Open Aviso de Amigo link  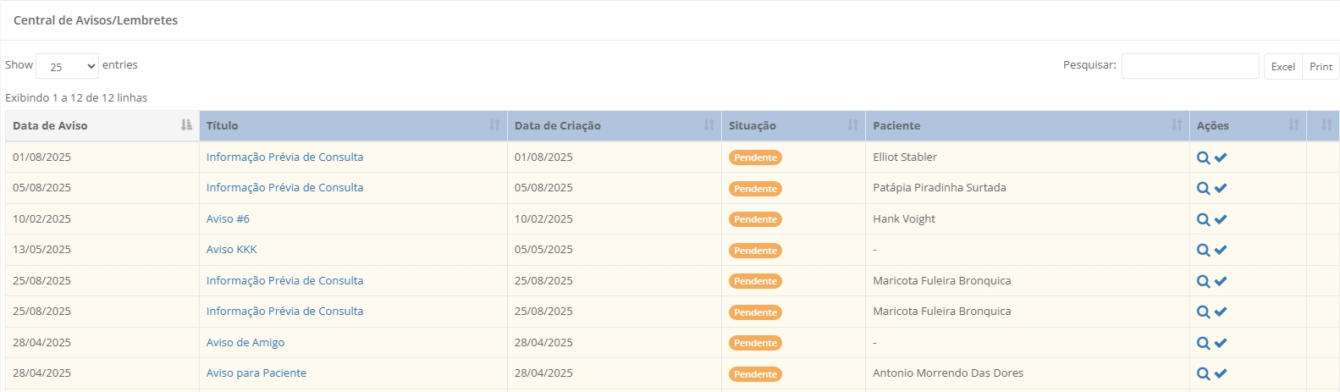click(x=245, y=342)
